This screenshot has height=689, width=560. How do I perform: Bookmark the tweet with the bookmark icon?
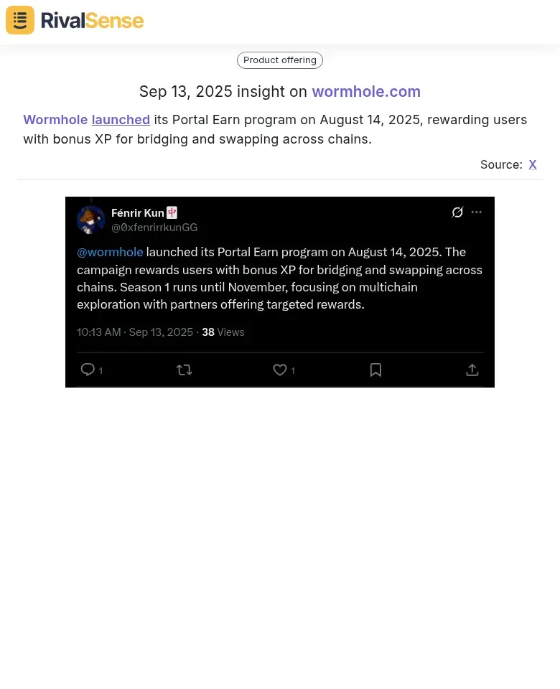[375, 370]
